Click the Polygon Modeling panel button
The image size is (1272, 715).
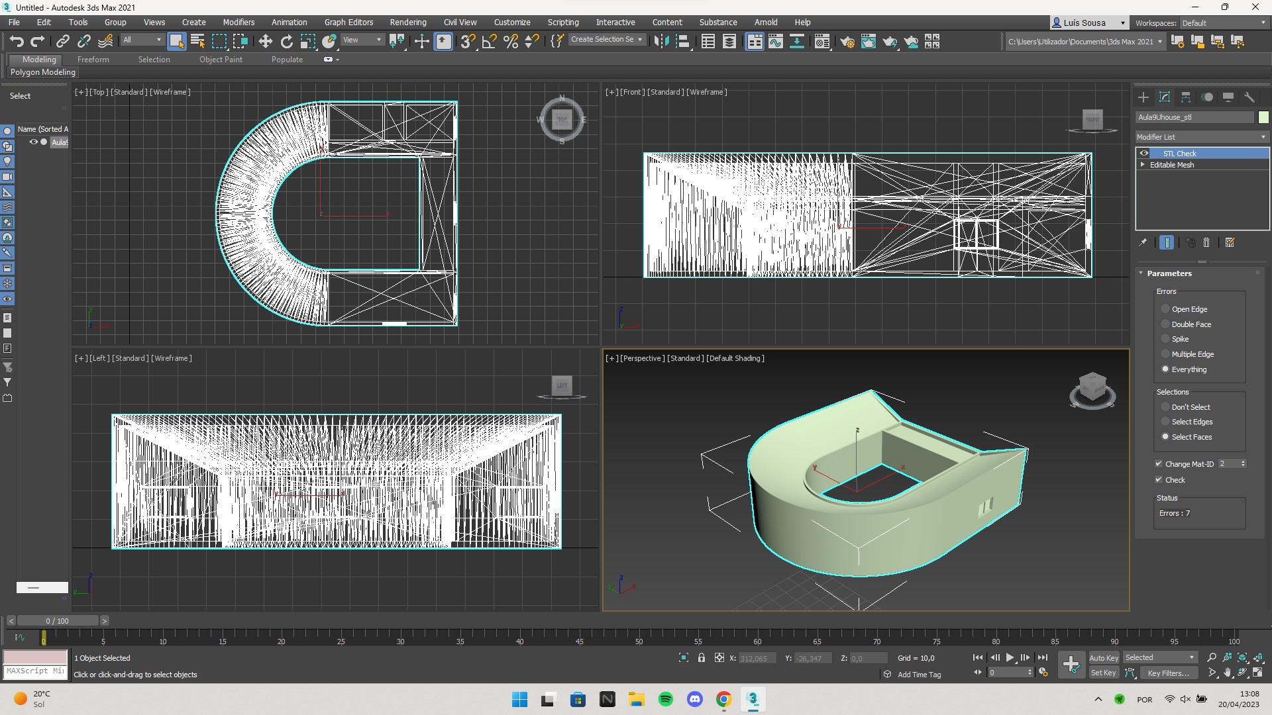[x=43, y=72]
